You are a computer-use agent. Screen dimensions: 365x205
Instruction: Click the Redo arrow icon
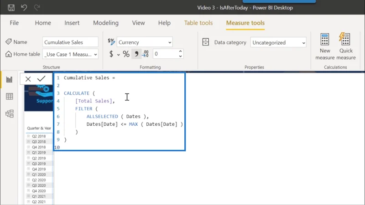(x=37, y=8)
